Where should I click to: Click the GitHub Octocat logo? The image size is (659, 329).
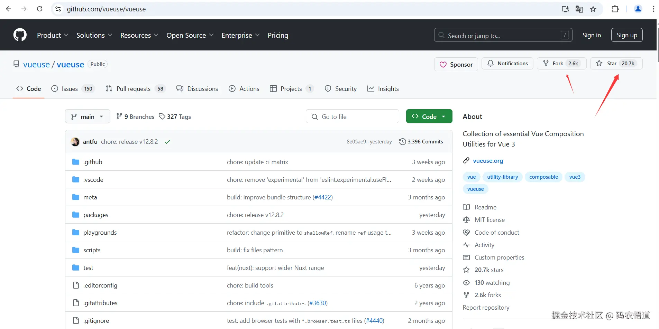click(x=20, y=35)
